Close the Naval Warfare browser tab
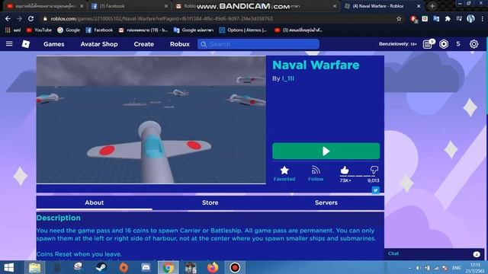 (419, 6)
